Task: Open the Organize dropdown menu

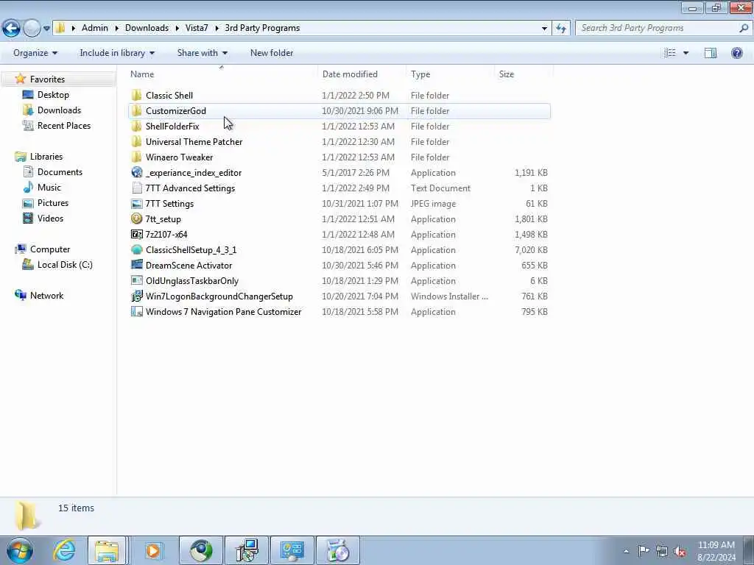Action: coord(35,53)
